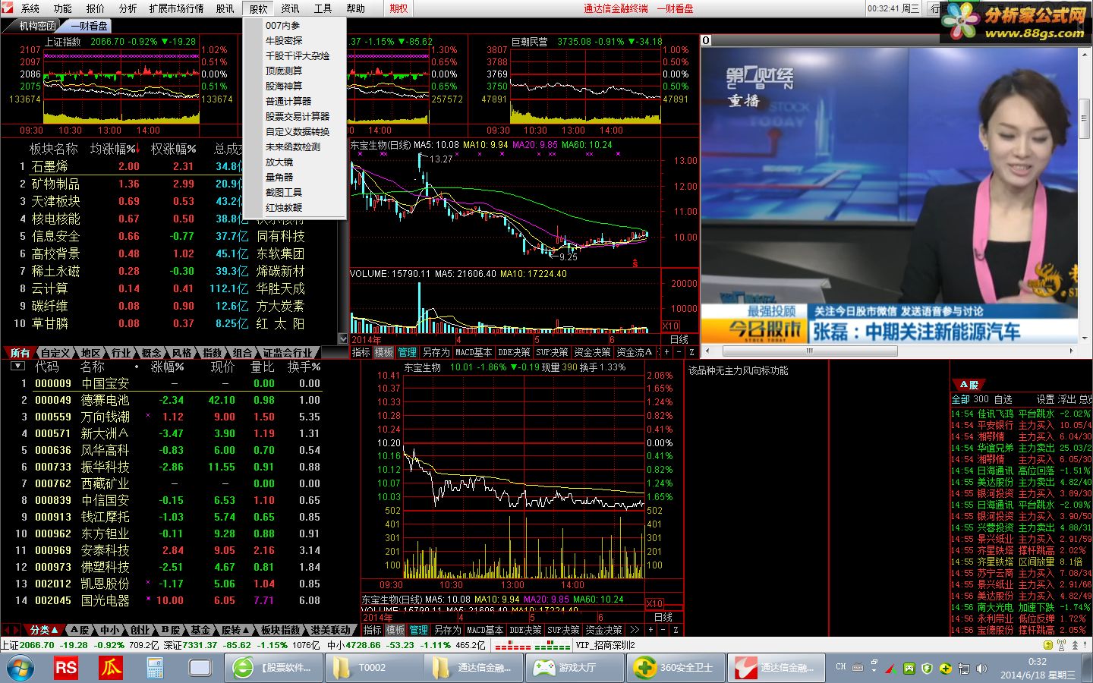This screenshot has width=1093, height=683.
Task: Select stock row 002045 国光电器
Action: tap(173, 600)
